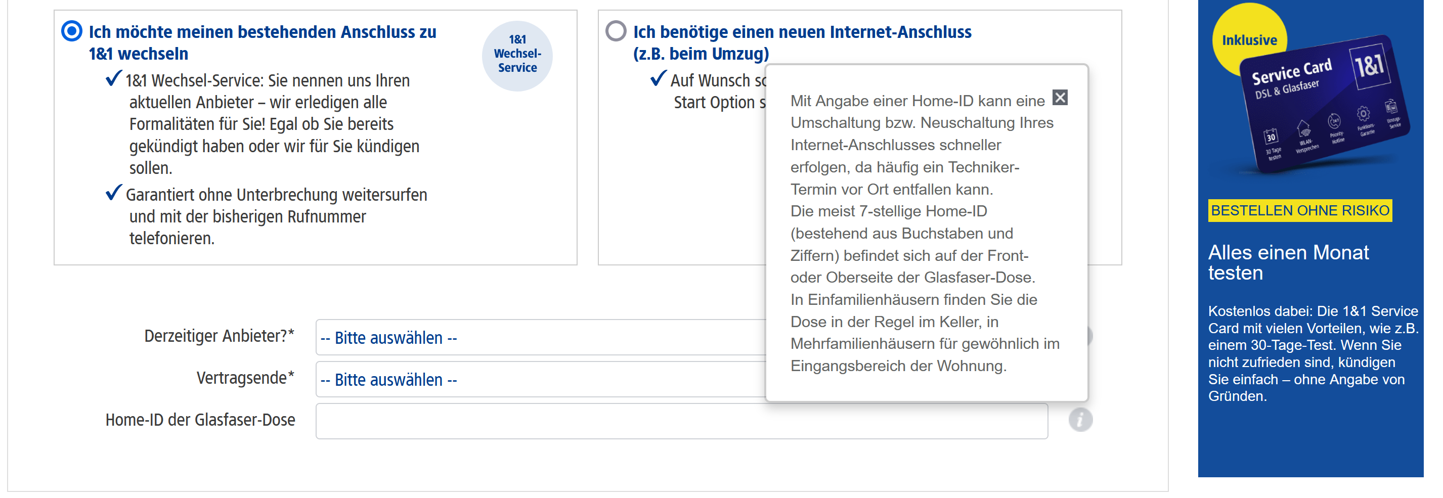Select radio 'Ich benötige einen neuen Internet-Anschluss'
Viewport: 1443px width, 498px height.
click(x=616, y=31)
